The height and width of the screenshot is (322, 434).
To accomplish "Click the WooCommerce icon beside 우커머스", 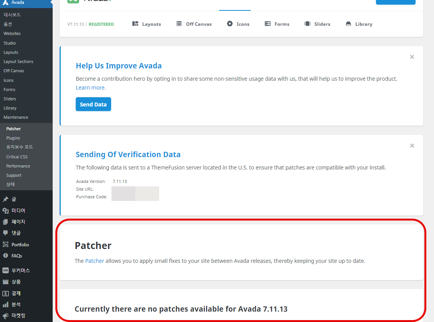I will 5,271.
